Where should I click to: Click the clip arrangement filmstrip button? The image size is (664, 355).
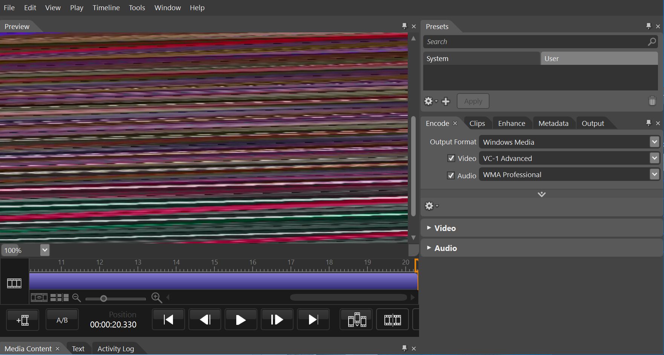pyautogui.click(x=356, y=320)
